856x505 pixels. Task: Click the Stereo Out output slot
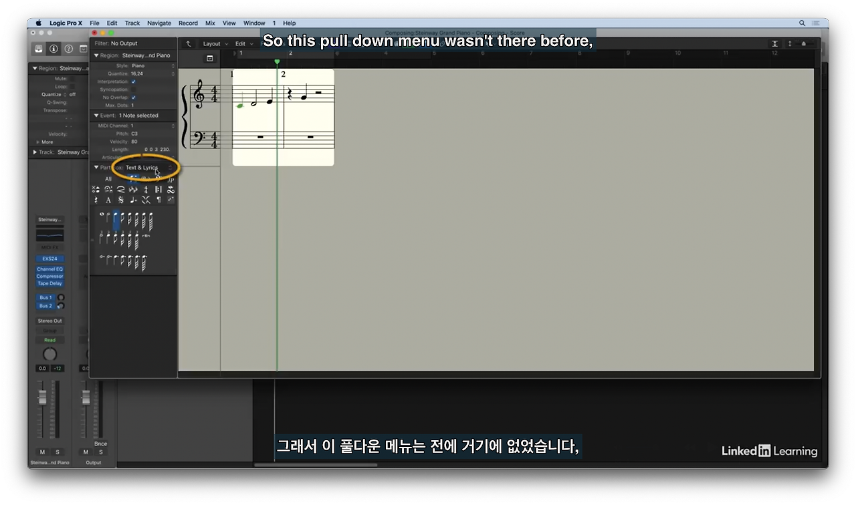[49, 321]
